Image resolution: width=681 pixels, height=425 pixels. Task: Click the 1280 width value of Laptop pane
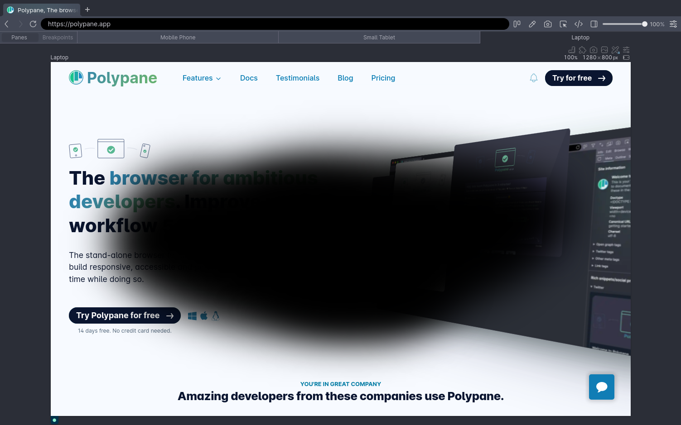tap(589, 57)
